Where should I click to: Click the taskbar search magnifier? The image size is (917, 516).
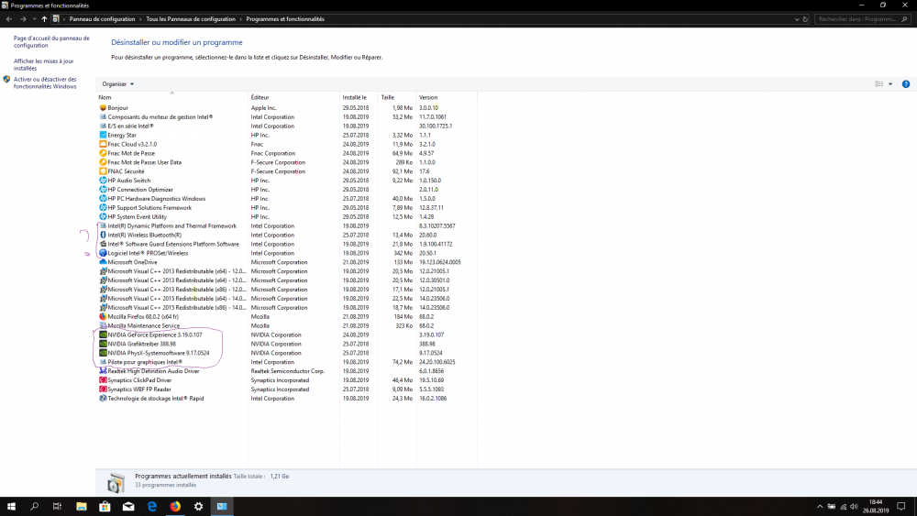(x=35, y=507)
